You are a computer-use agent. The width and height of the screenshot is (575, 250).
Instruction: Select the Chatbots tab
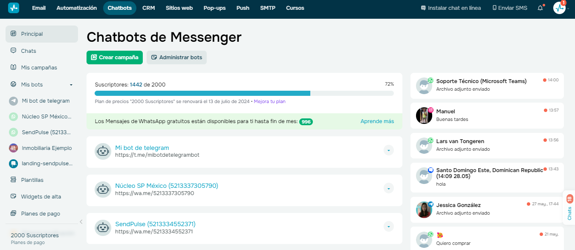point(120,8)
